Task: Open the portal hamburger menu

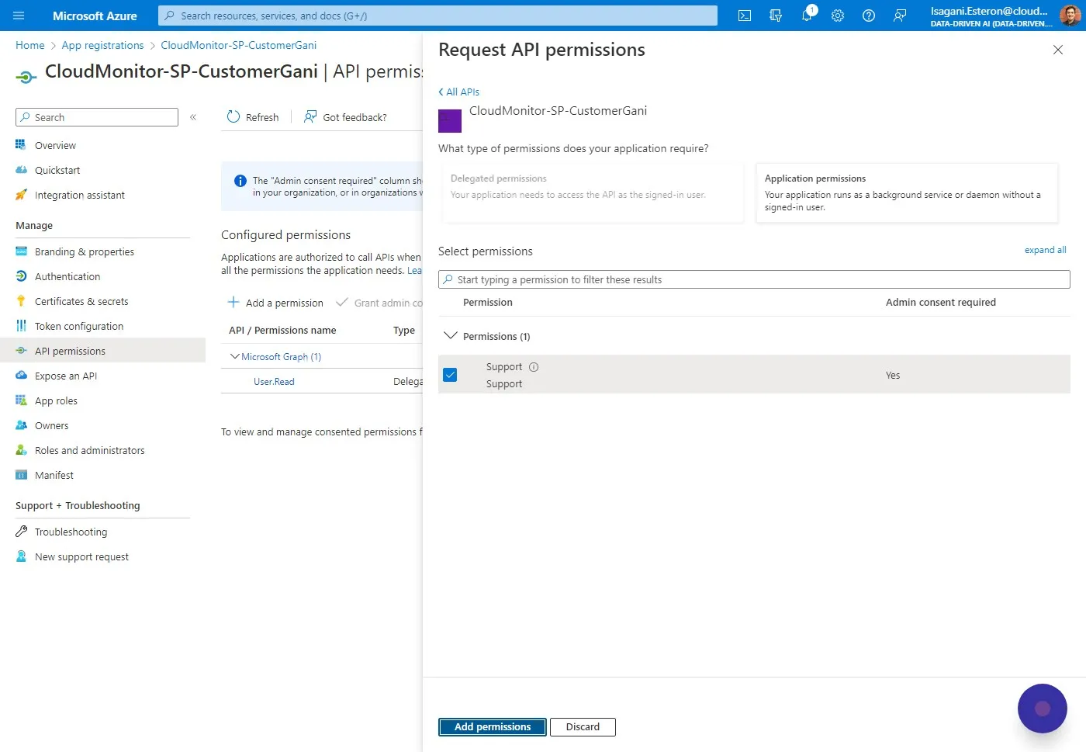Action: coord(19,16)
